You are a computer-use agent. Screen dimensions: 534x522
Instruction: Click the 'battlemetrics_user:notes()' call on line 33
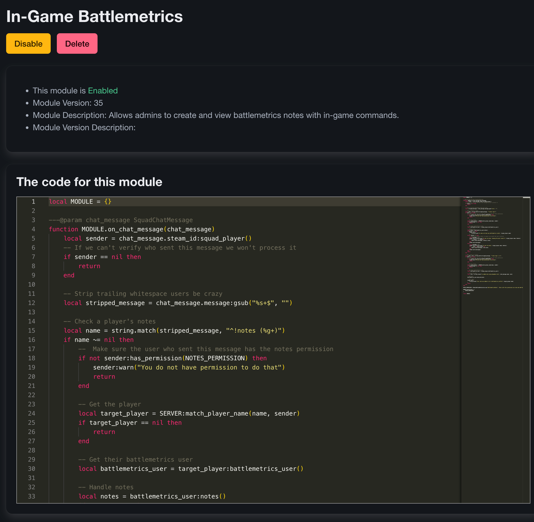[x=178, y=496]
